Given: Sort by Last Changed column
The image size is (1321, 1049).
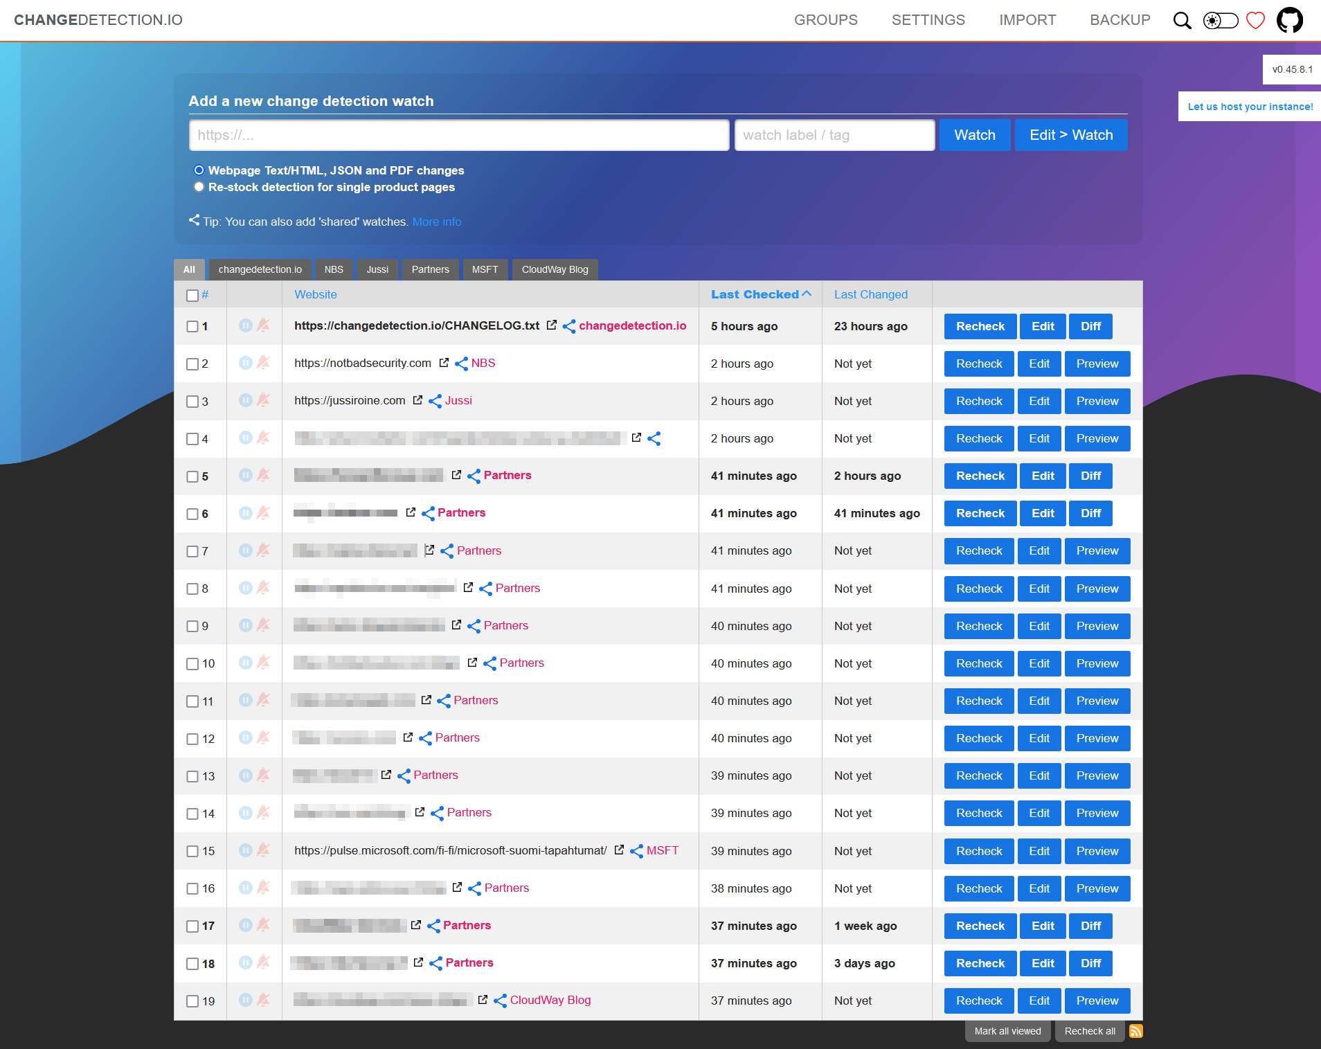Looking at the screenshot, I should click(871, 294).
